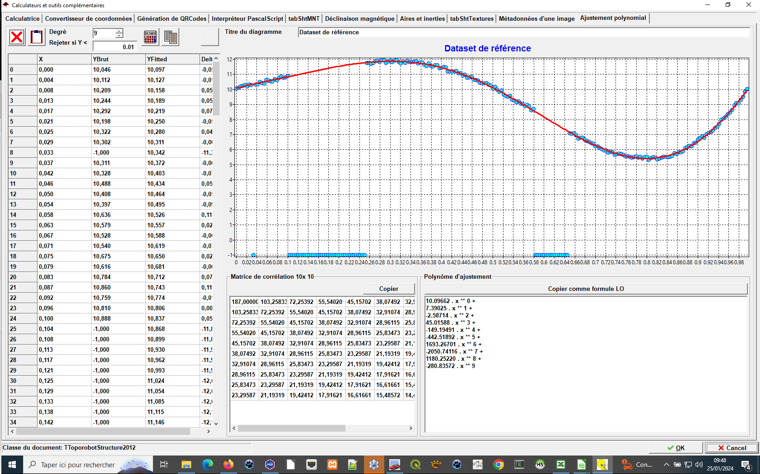Click the X column header
Image resolution: width=760 pixels, height=474 pixels.
point(64,59)
